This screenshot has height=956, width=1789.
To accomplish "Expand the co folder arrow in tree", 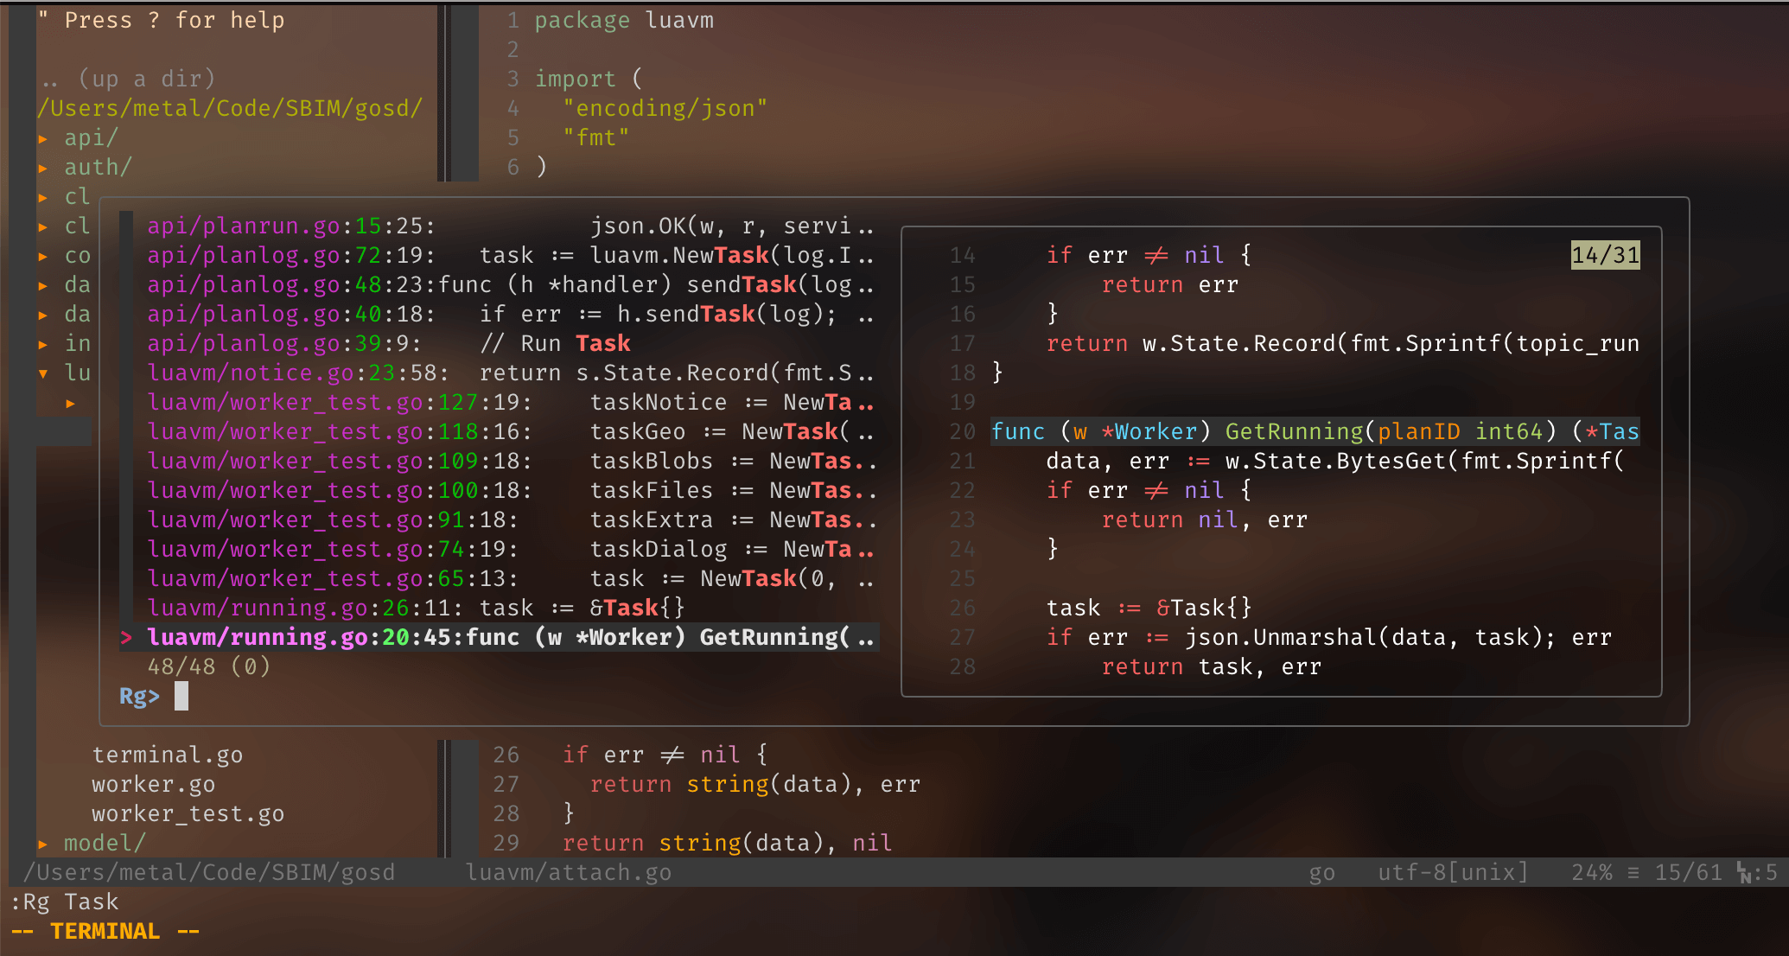I will point(43,256).
